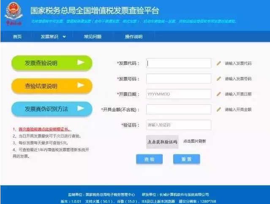Click the 点击获取验证码 captcha image
The height and width of the screenshot is (204, 270).
(162, 142)
